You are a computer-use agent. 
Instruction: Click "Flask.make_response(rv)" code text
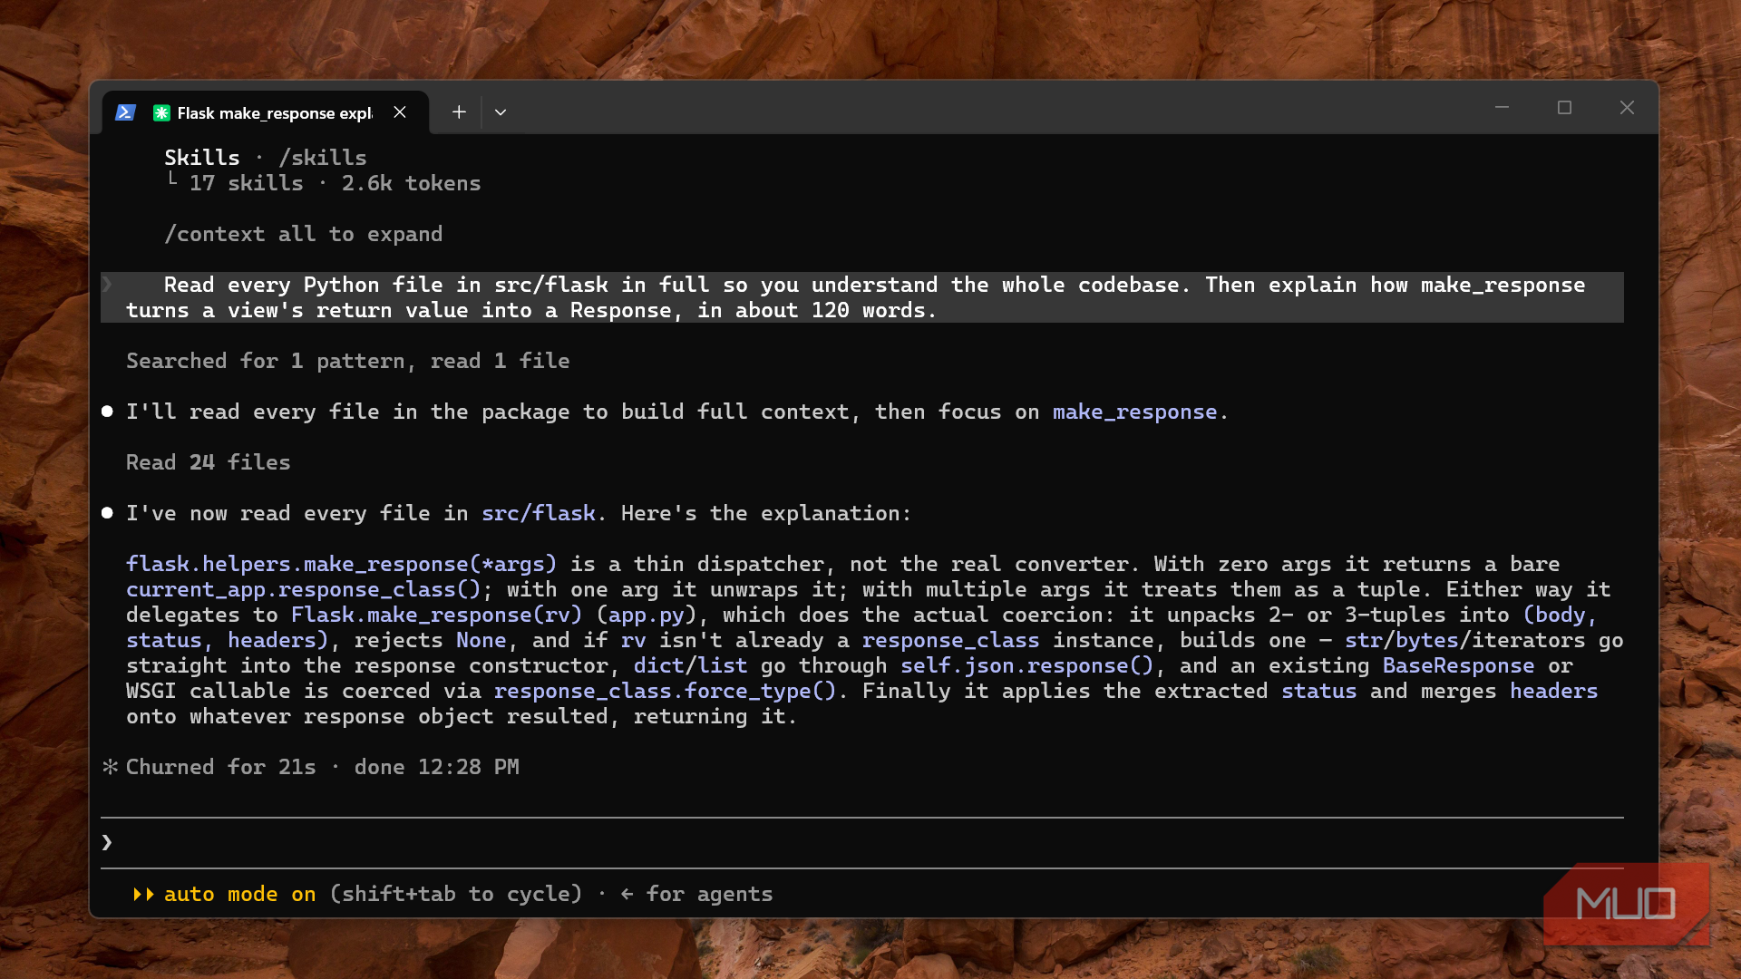coord(436,615)
